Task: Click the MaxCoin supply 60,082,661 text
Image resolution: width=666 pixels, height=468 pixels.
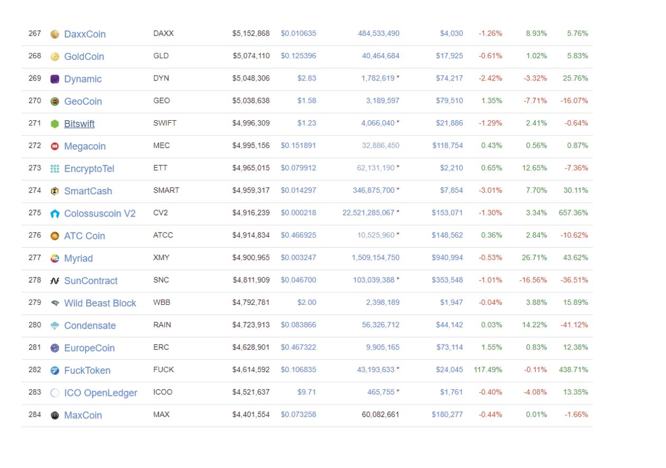Action: [x=381, y=415]
